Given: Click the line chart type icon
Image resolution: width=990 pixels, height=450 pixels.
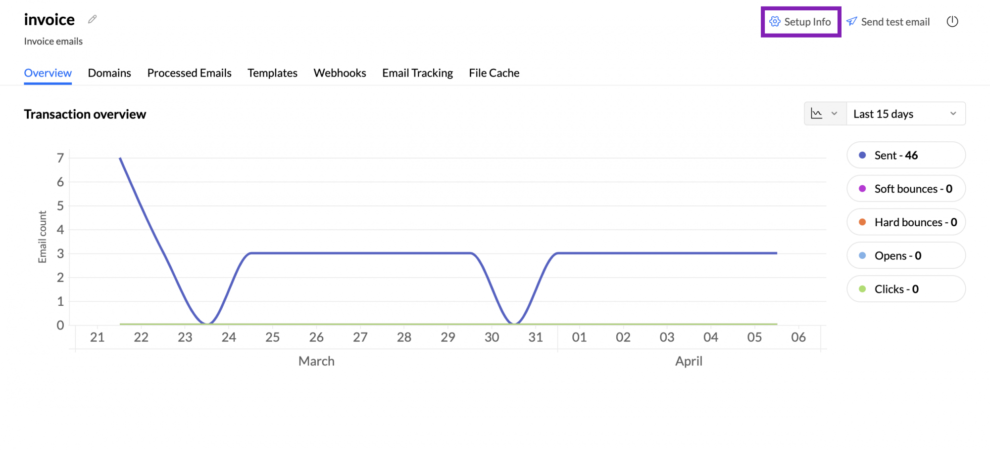Looking at the screenshot, I should (x=817, y=114).
